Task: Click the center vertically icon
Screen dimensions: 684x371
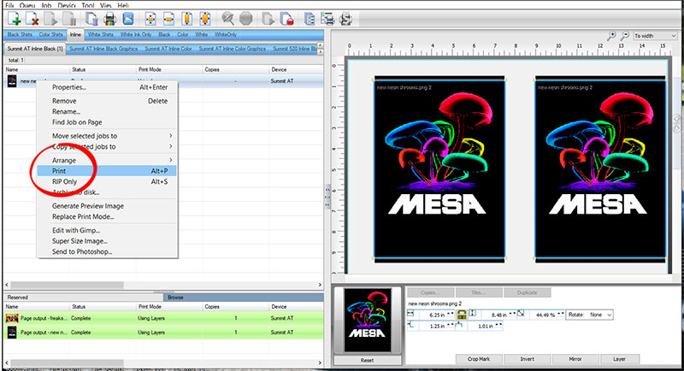Action: tap(187, 19)
